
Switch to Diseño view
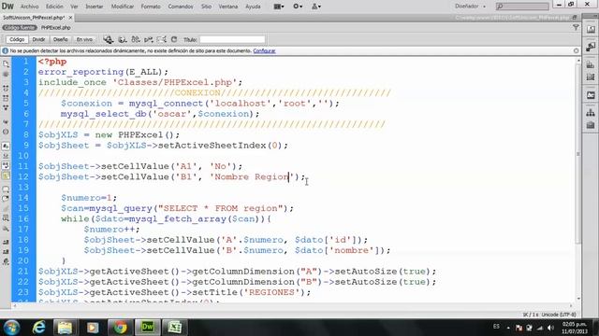(x=60, y=39)
